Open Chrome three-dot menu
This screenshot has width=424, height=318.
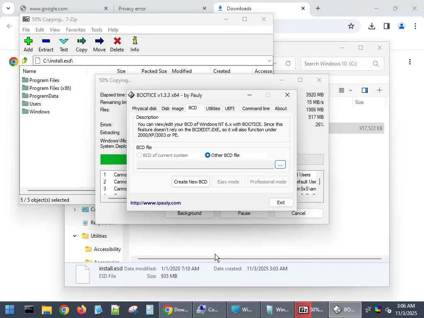point(415,26)
